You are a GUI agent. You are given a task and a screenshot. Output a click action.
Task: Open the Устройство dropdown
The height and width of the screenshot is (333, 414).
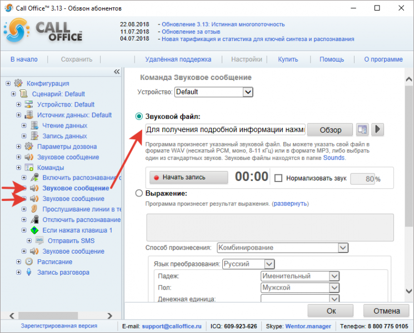click(248, 92)
